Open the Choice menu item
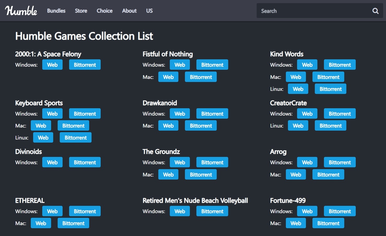The image size is (386, 236). pyautogui.click(x=105, y=11)
